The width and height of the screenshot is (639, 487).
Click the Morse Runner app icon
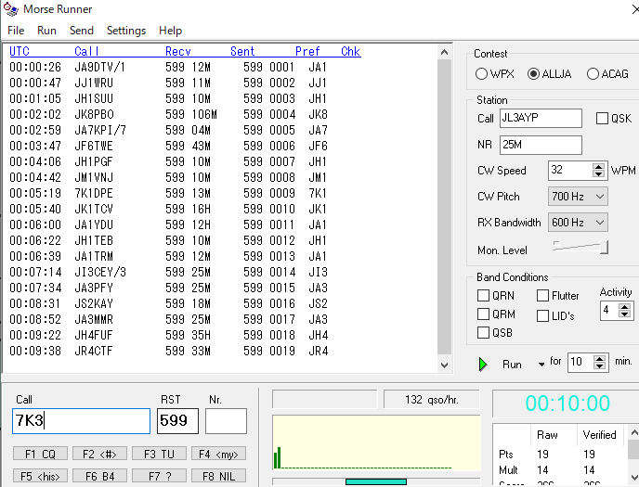point(10,9)
